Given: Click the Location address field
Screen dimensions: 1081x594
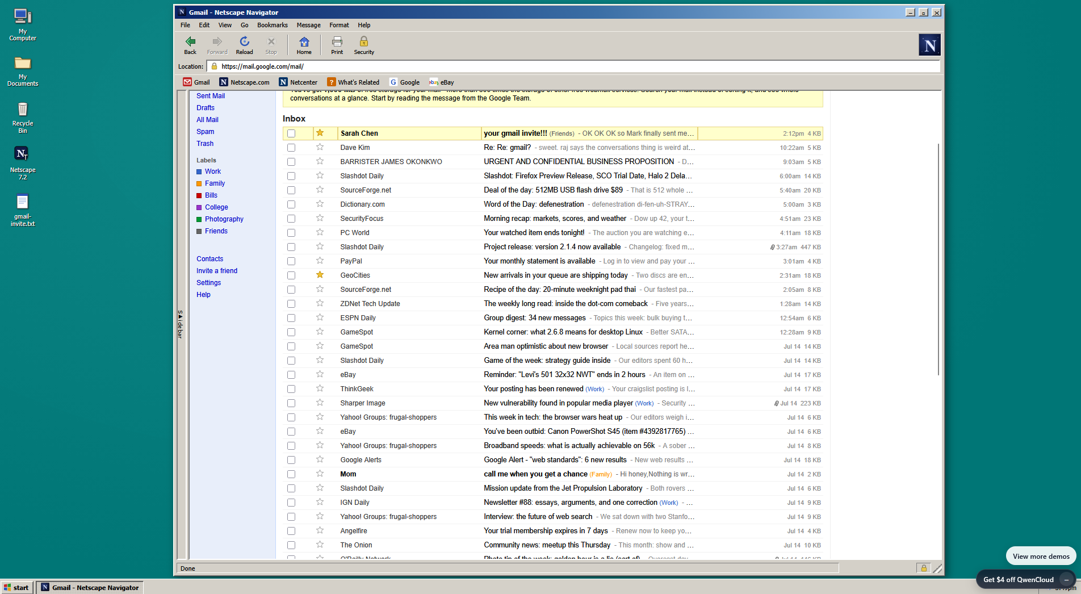Looking at the screenshot, I should point(573,66).
